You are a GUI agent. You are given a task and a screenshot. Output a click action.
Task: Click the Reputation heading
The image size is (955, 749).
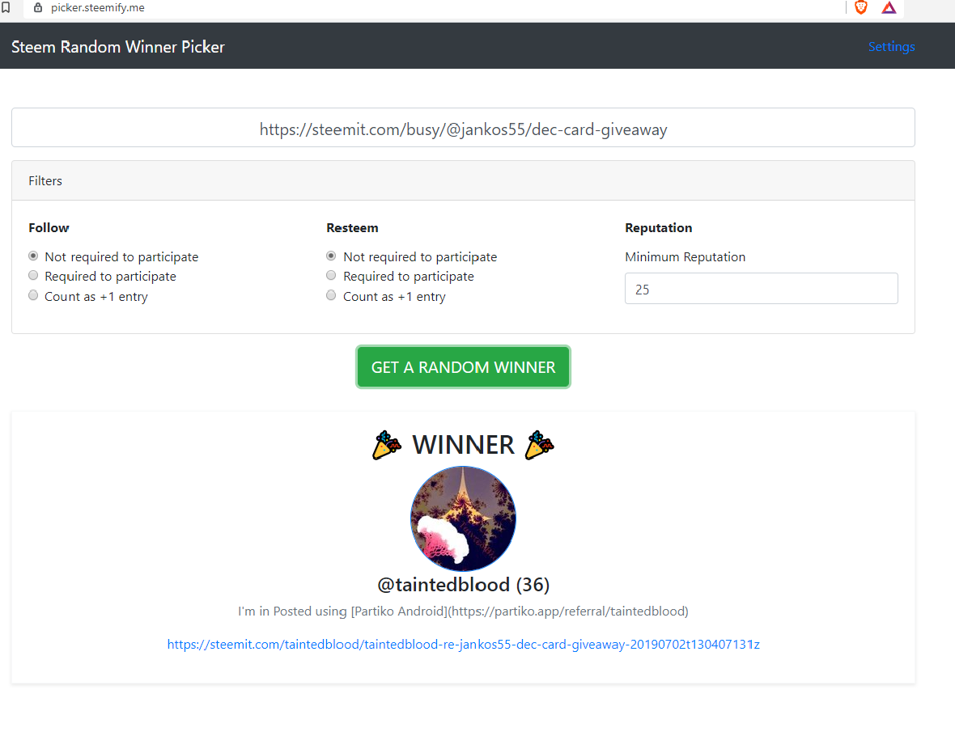[x=659, y=228]
